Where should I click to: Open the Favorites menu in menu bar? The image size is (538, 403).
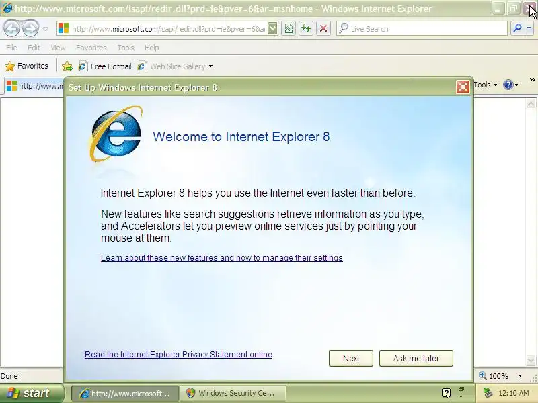pyautogui.click(x=91, y=48)
